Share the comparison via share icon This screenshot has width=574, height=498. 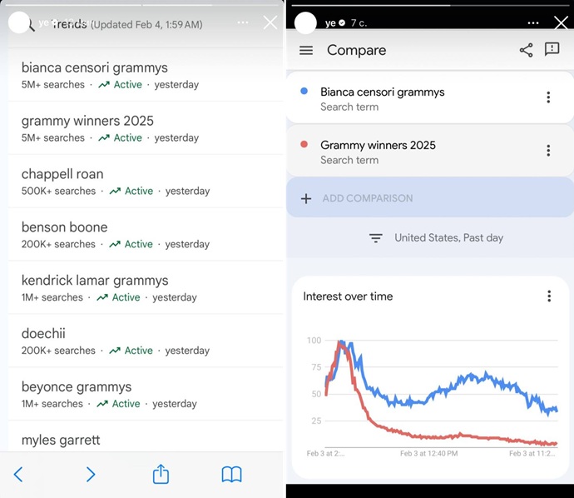tap(526, 50)
